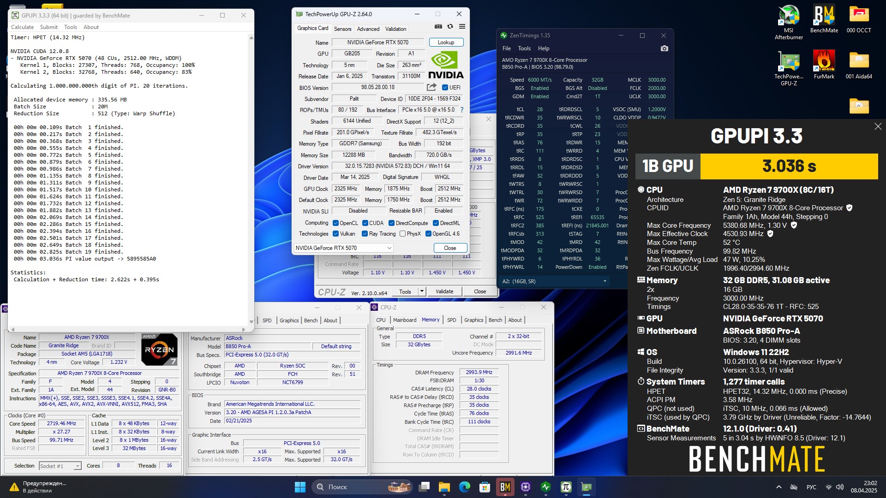886x498 pixels.
Task: Open the GPUPI About menu
Action: pyautogui.click(x=91, y=27)
